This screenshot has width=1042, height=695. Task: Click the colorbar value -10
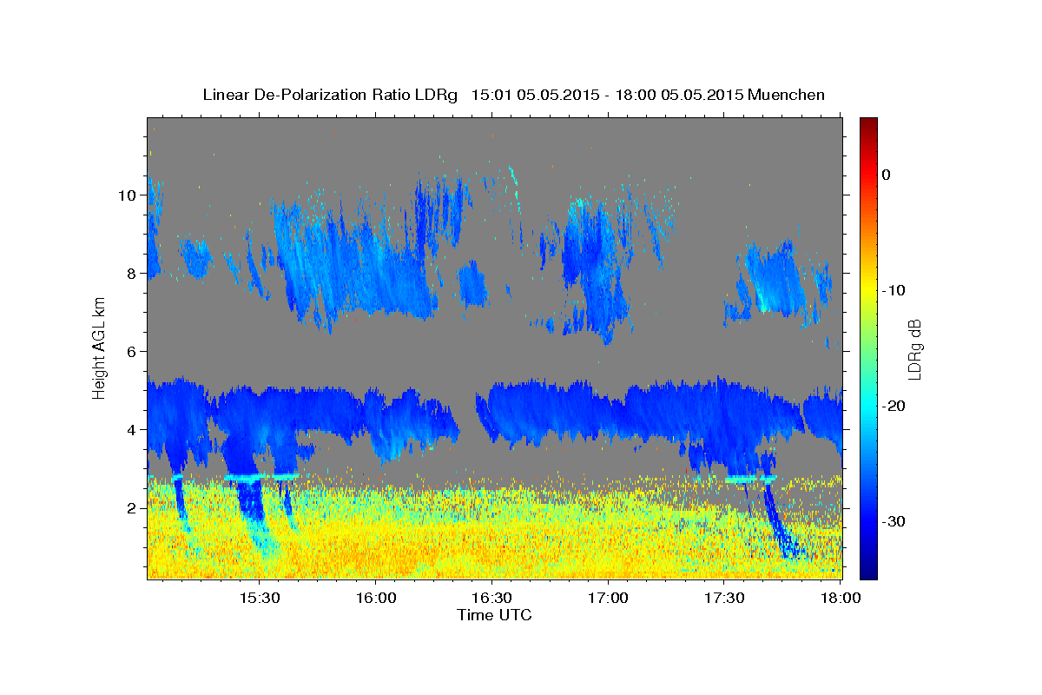[894, 290]
